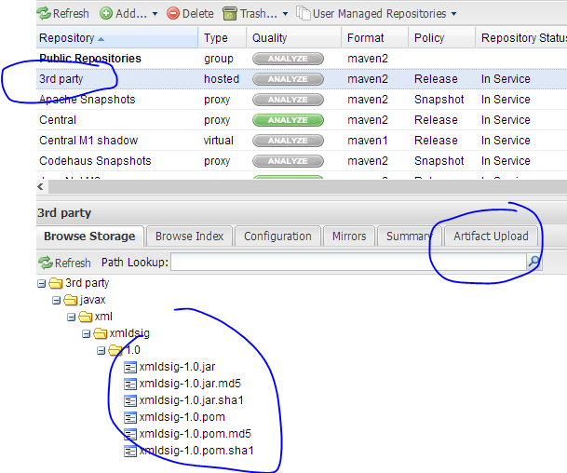
Task: Click Snapshot policy cell of Apache Snapshots
Action: (x=439, y=100)
